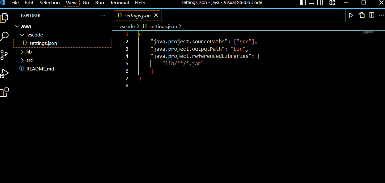Select the settings.json editor tab
The image size is (385, 183).
click(x=137, y=15)
